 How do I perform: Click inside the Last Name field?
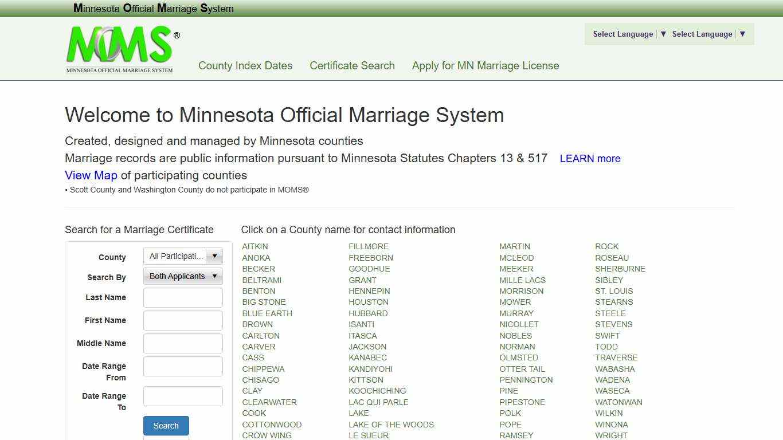tap(183, 297)
